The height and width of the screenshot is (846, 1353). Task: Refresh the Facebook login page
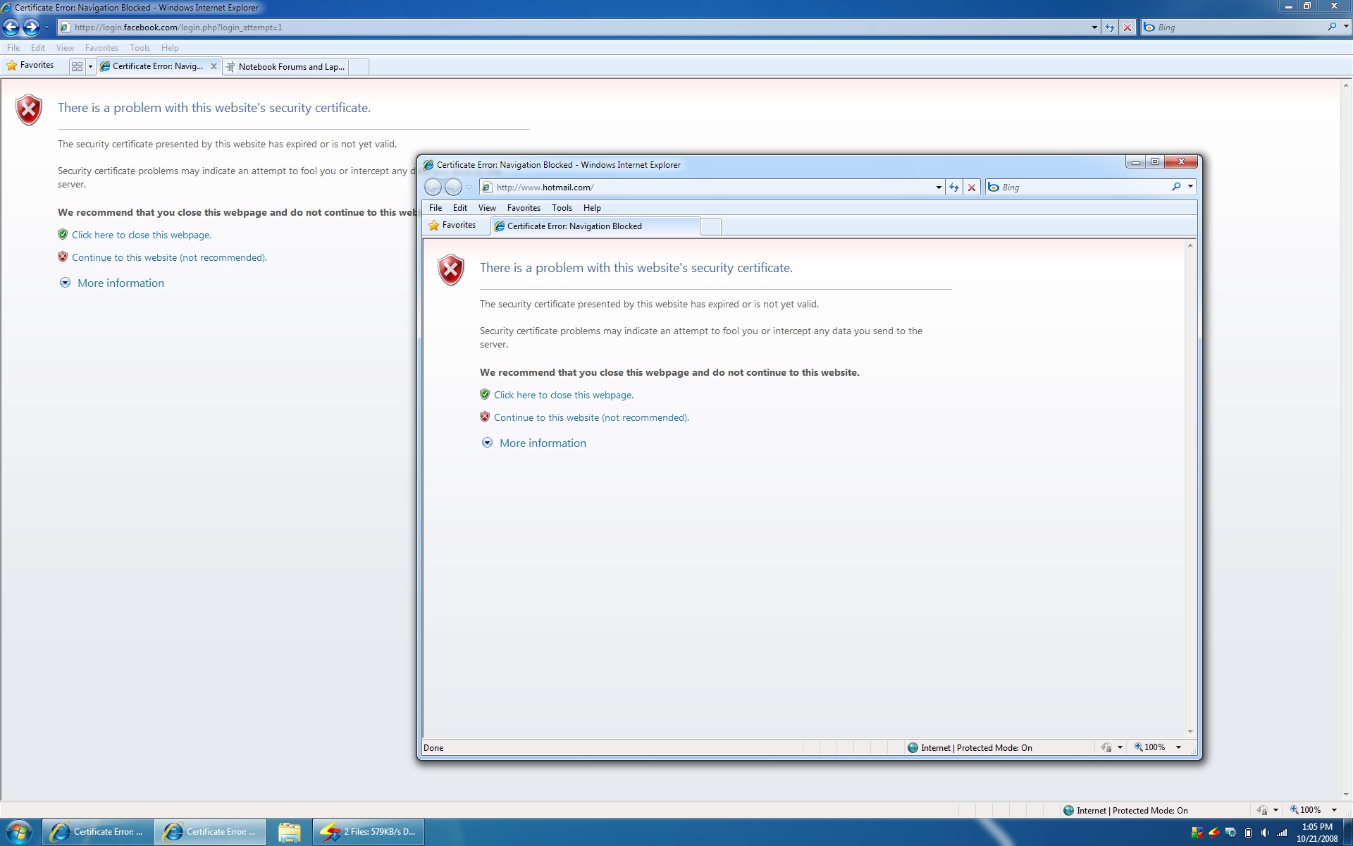click(x=1110, y=27)
